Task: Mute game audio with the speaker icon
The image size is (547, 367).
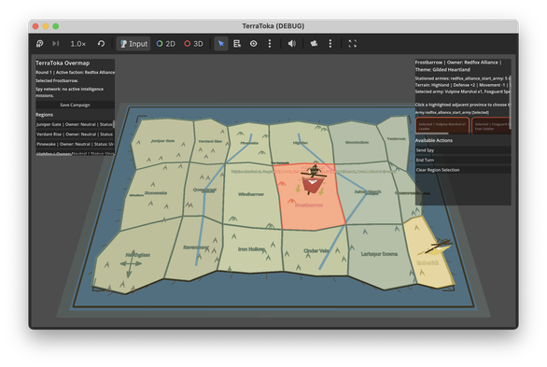Action: point(291,44)
